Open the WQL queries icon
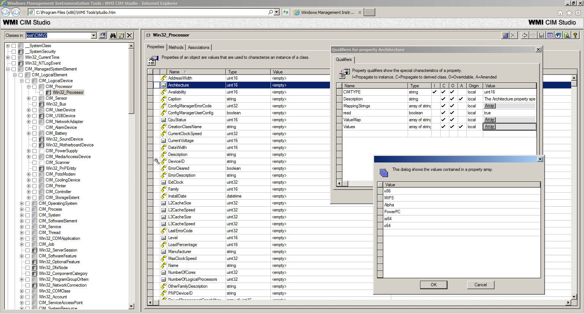 pos(567,35)
